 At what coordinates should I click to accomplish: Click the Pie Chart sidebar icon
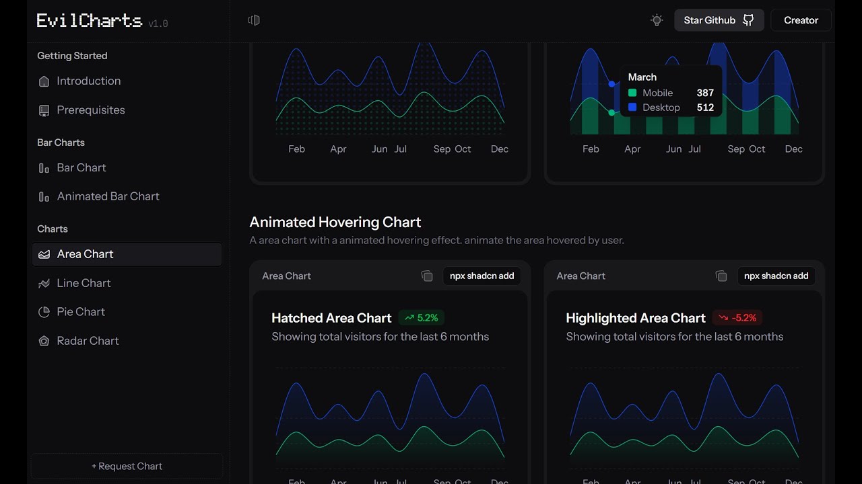(x=44, y=312)
